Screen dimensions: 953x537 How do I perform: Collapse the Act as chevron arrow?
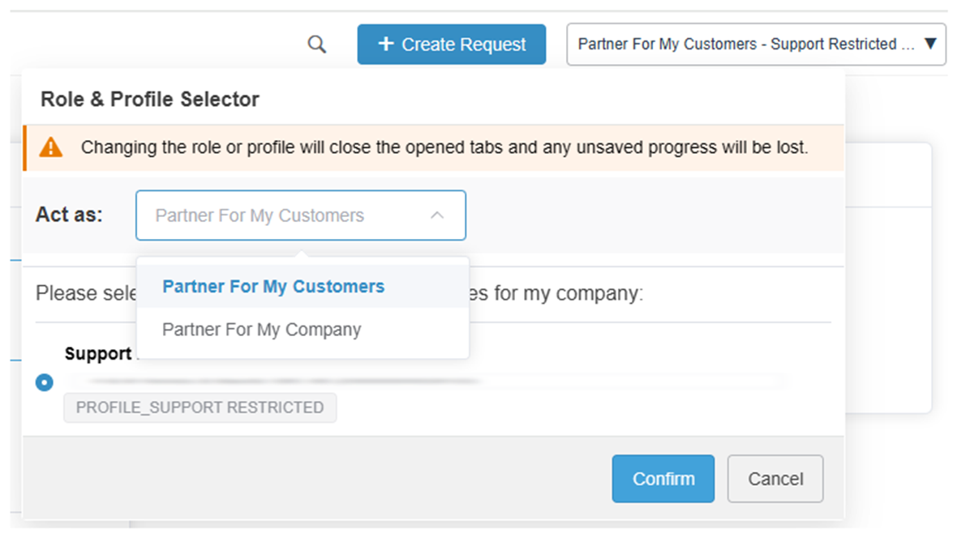click(x=437, y=215)
